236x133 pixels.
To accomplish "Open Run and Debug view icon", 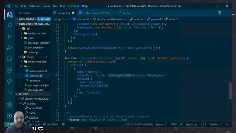I will 10,48.
